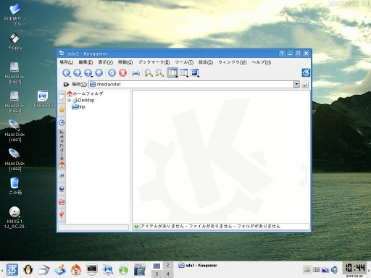Go back with the Back arrow toolbar icon
Image resolution: width=371 pixels, height=278 pixels.
pos(67,73)
